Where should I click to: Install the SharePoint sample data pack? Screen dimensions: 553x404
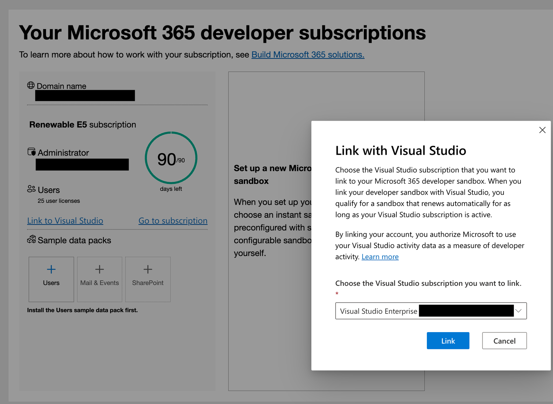148,279
